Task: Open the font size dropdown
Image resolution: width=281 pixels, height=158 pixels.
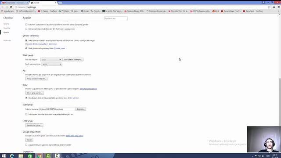Action: (x=51, y=60)
